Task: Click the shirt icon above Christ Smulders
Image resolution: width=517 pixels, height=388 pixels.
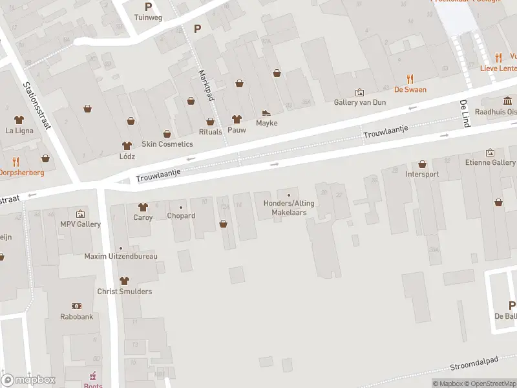Action: point(124,281)
